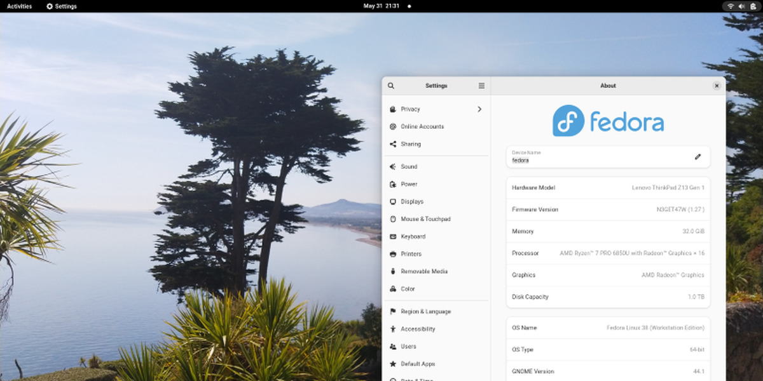Click the Displays monitor icon

394,202
